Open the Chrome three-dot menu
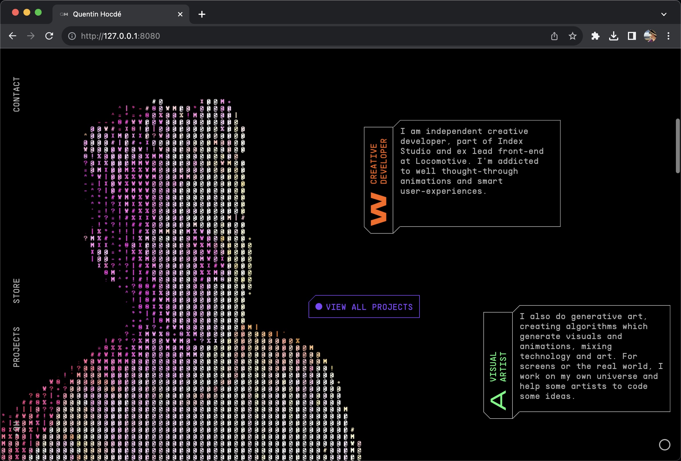This screenshot has height=461, width=681. 668,36
